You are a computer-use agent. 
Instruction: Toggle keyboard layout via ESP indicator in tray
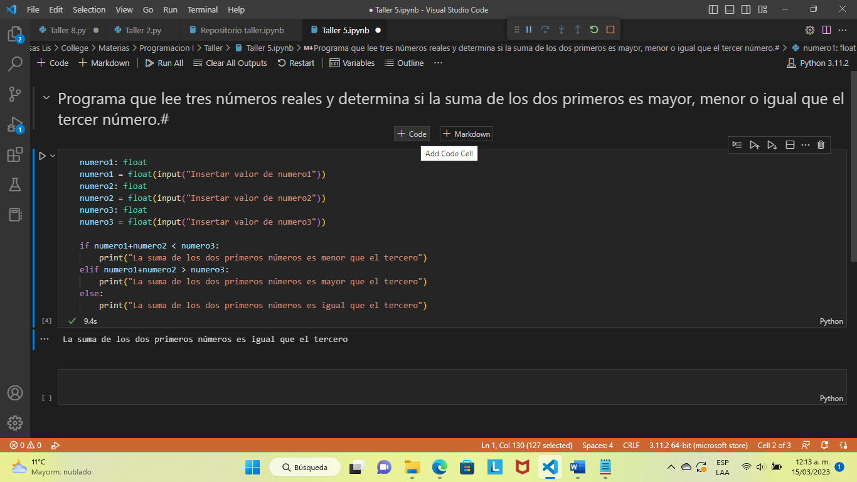tap(723, 467)
